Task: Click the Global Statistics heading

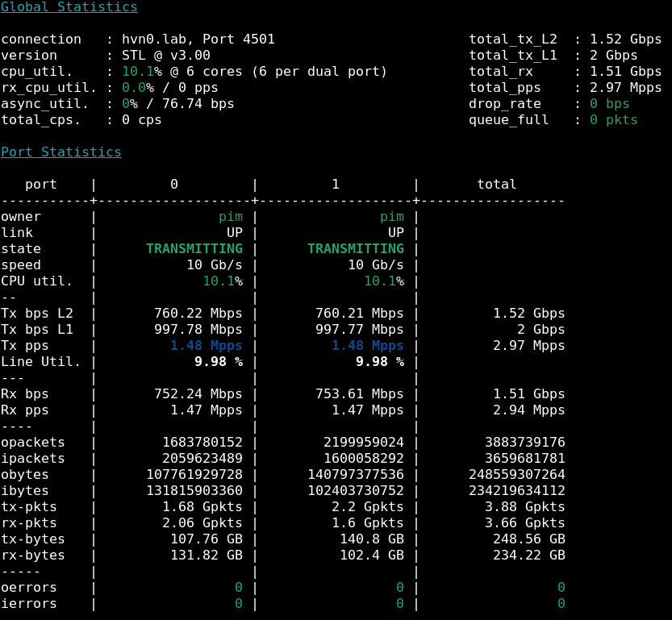Action: tap(69, 7)
